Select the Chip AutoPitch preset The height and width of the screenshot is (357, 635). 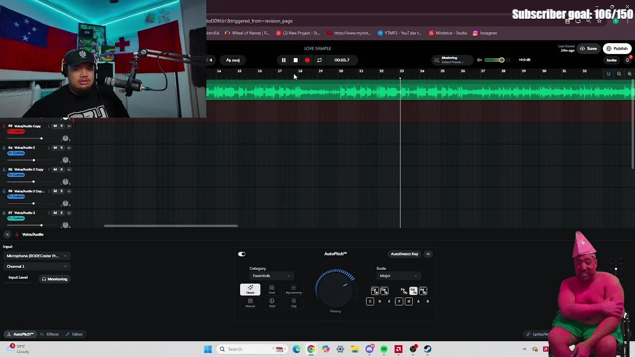pyautogui.click(x=294, y=303)
